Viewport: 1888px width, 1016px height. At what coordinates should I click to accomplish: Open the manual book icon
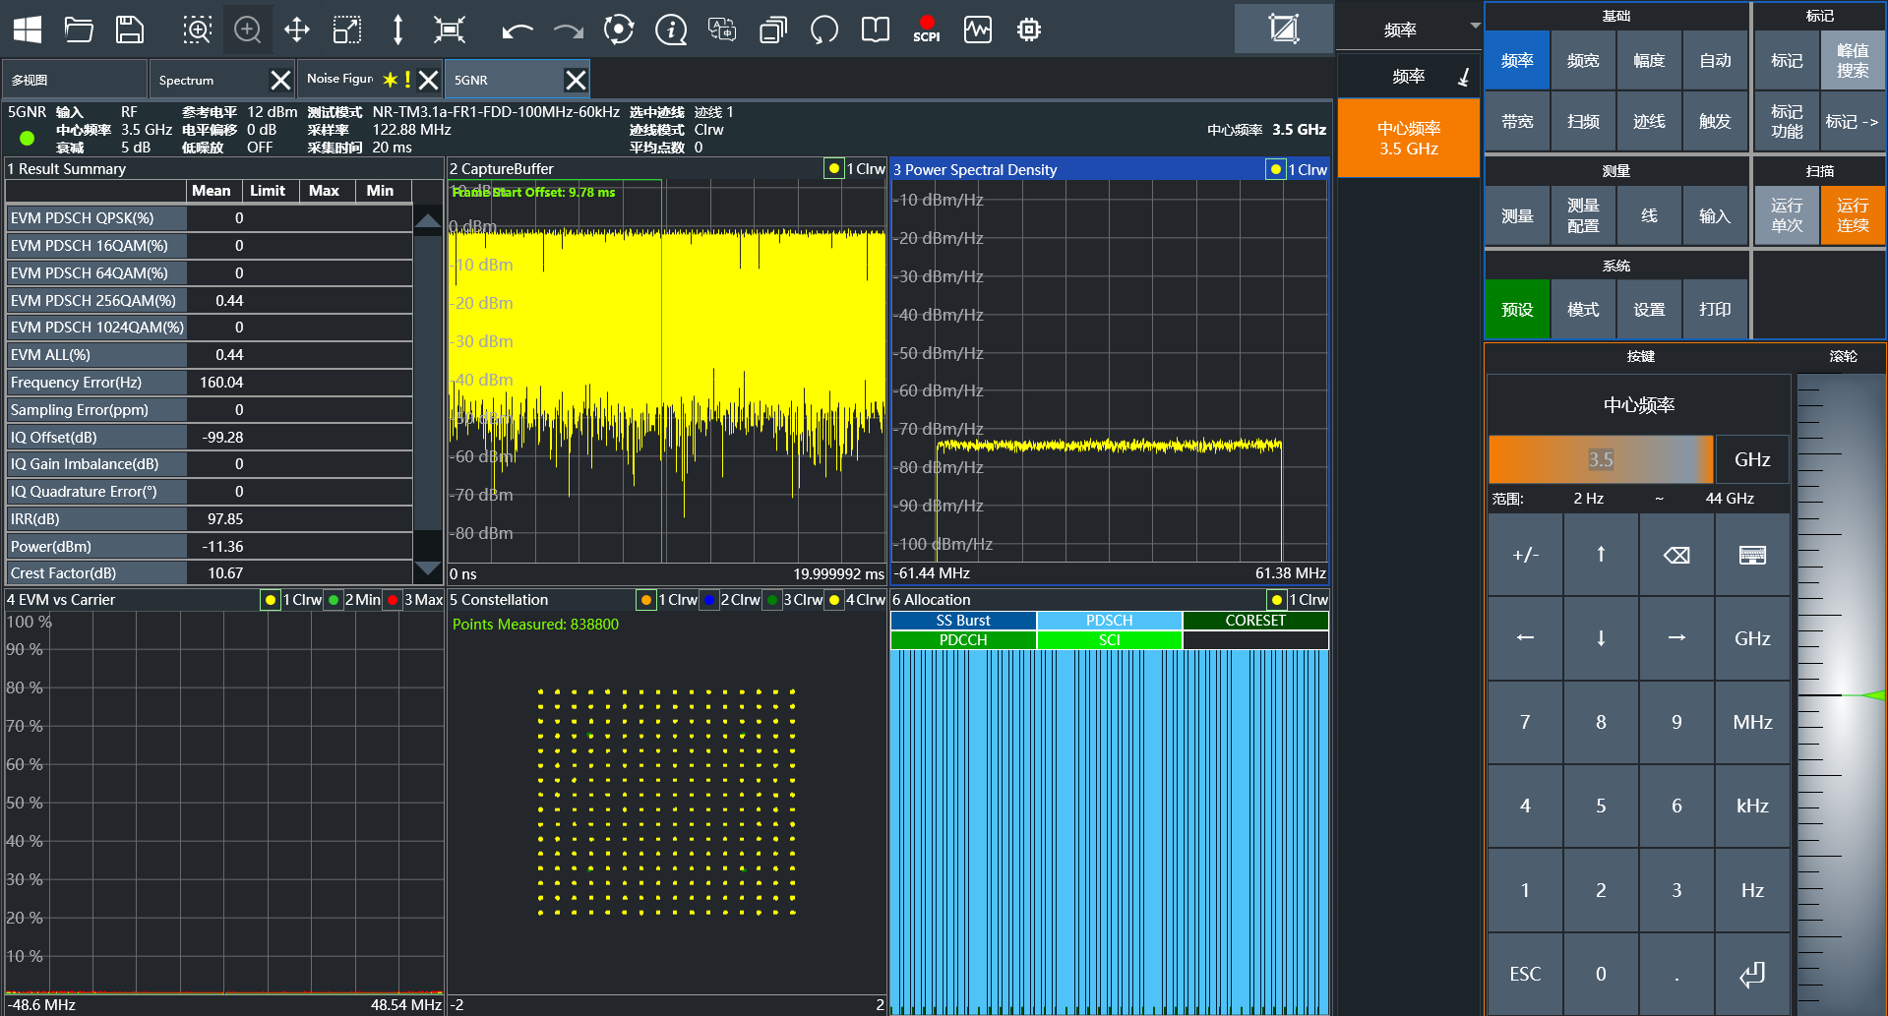875,30
